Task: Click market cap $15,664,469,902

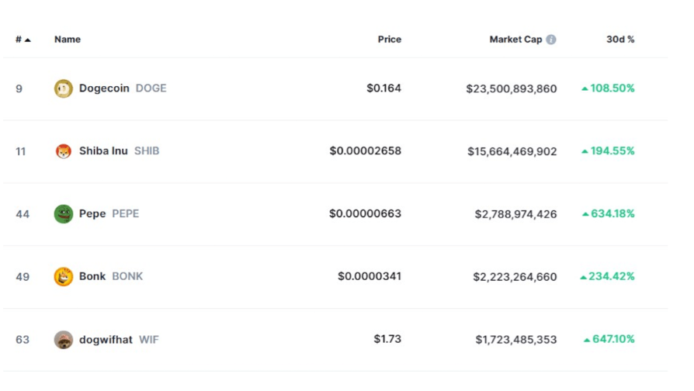Action: click(x=512, y=152)
